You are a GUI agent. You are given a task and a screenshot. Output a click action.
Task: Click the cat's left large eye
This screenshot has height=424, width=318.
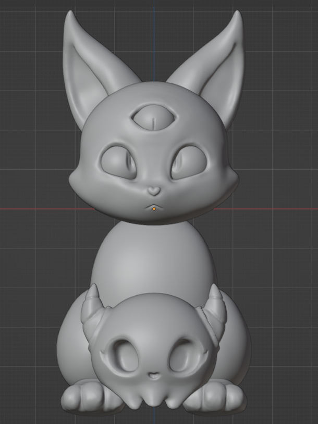pos(119,163)
